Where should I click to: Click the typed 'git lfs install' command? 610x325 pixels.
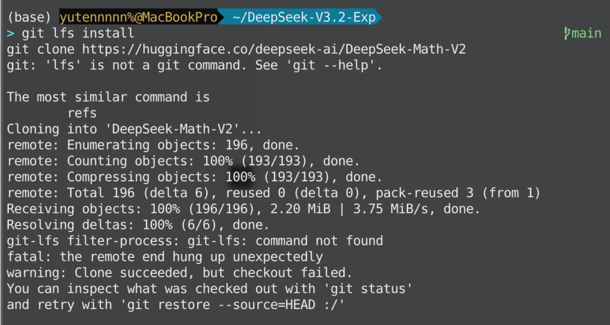point(78,33)
